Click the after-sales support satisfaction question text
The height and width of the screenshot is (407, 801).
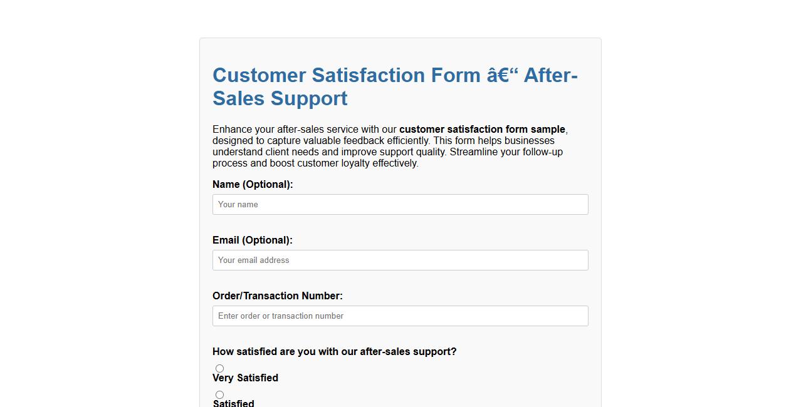pyautogui.click(x=335, y=351)
